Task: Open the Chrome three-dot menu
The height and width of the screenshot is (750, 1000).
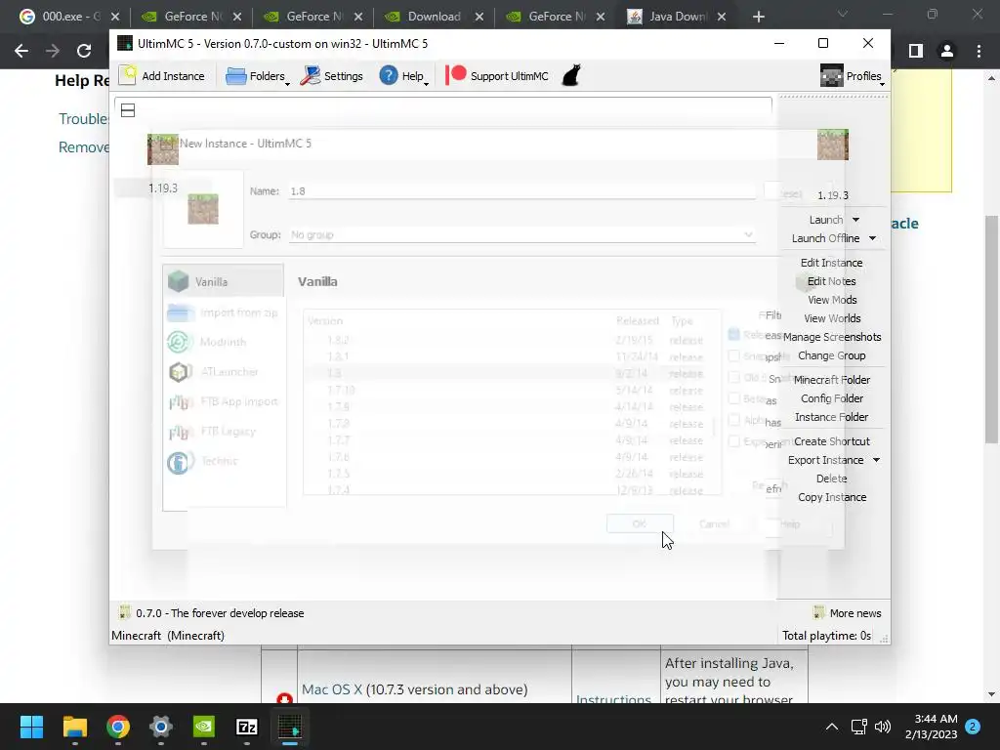Action: click(x=979, y=51)
